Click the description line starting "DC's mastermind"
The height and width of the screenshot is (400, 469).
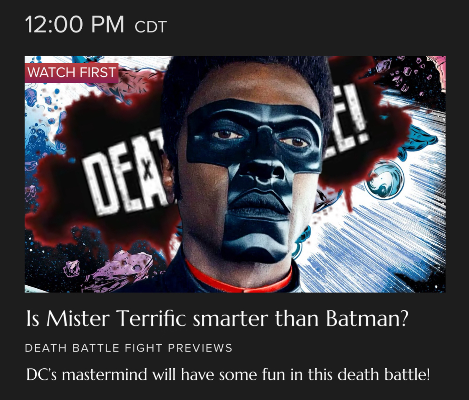[x=228, y=375]
